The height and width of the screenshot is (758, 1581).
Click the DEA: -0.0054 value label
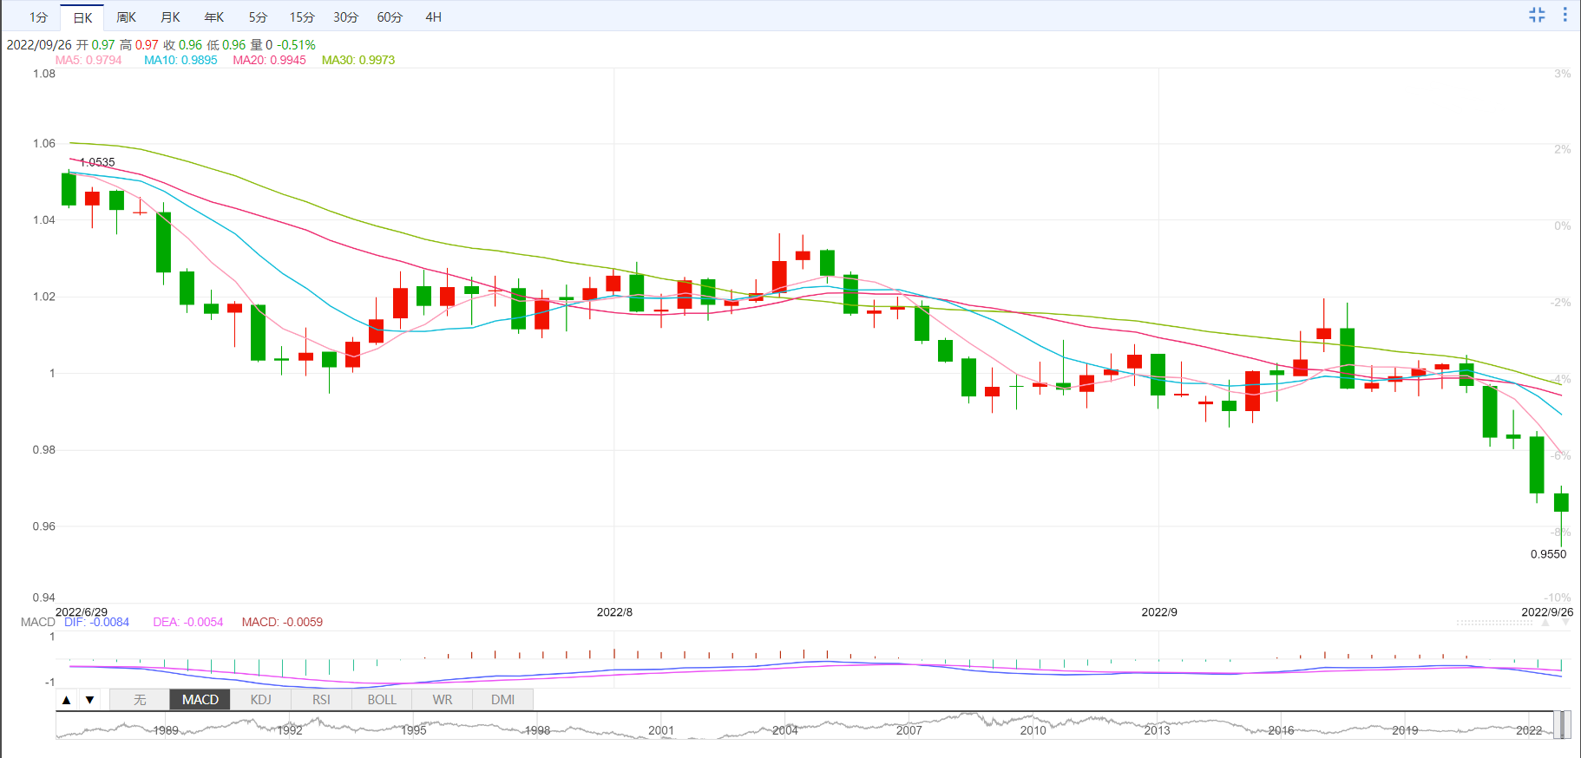[188, 622]
